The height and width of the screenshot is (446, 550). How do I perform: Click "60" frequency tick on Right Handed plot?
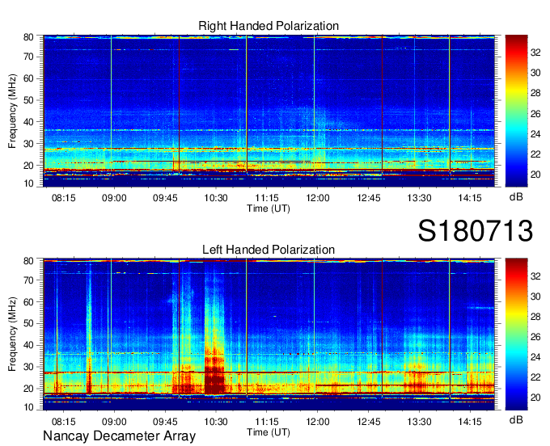pyautogui.click(x=28, y=78)
